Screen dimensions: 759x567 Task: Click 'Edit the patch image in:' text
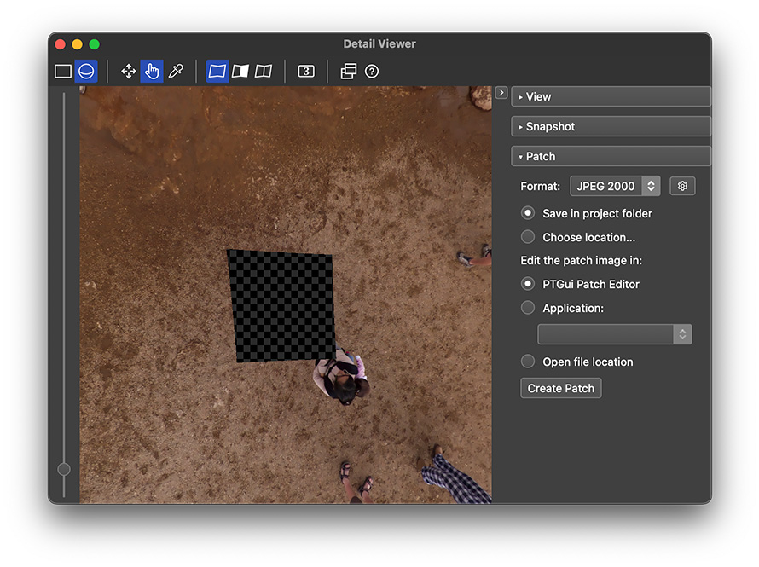pyautogui.click(x=582, y=261)
